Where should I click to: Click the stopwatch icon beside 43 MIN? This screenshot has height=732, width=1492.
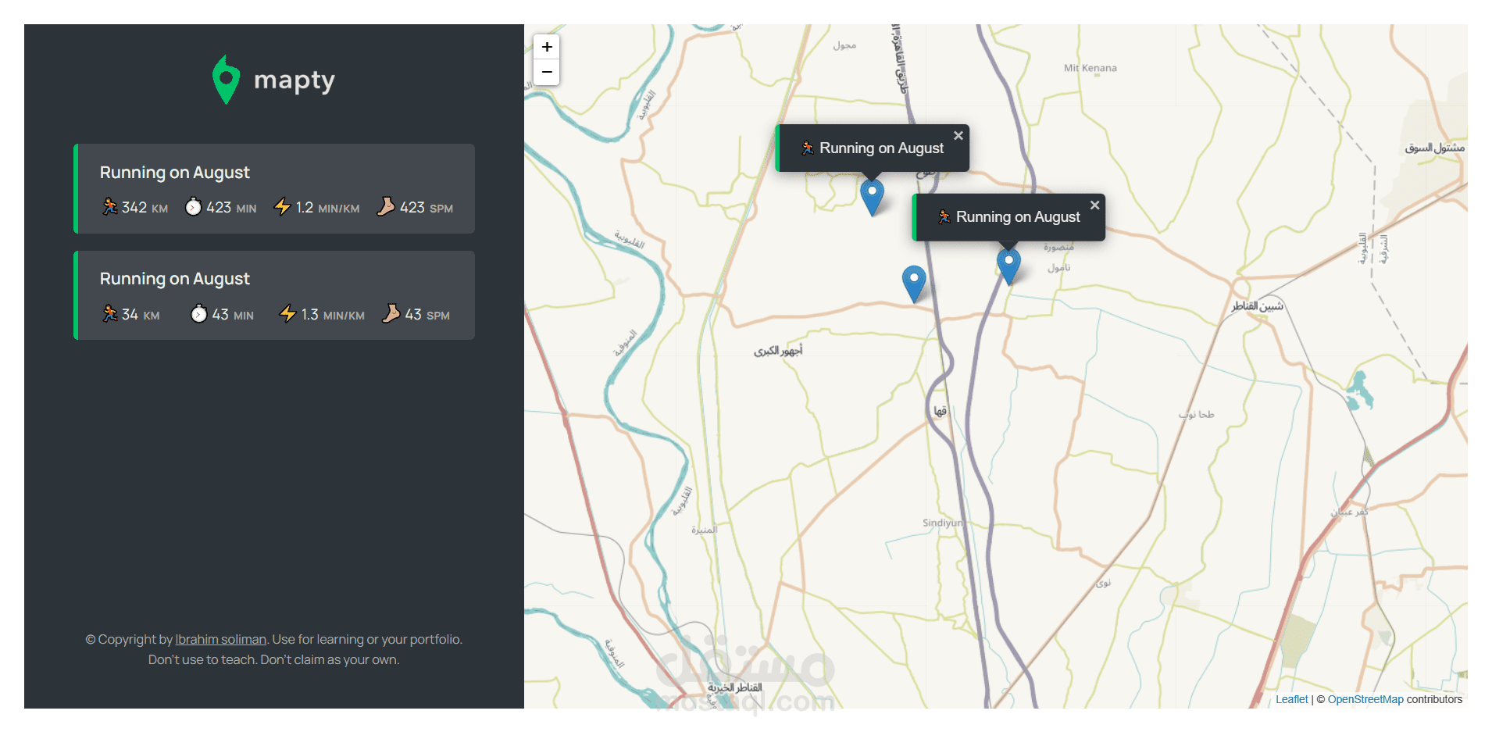pos(199,314)
